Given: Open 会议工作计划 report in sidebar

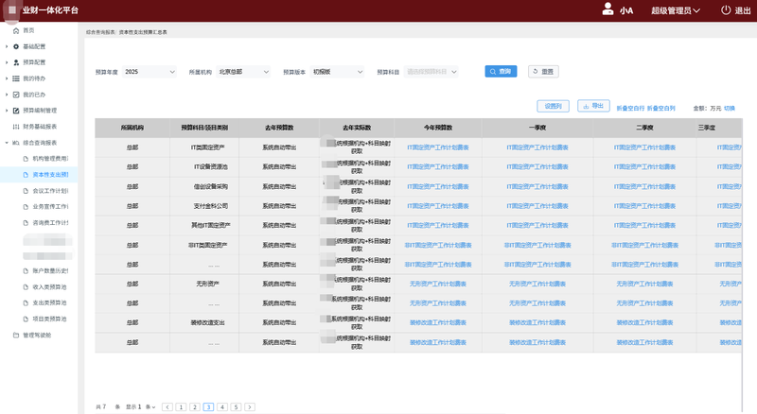Looking at the screenshot, I should click(x=50, y=190).
